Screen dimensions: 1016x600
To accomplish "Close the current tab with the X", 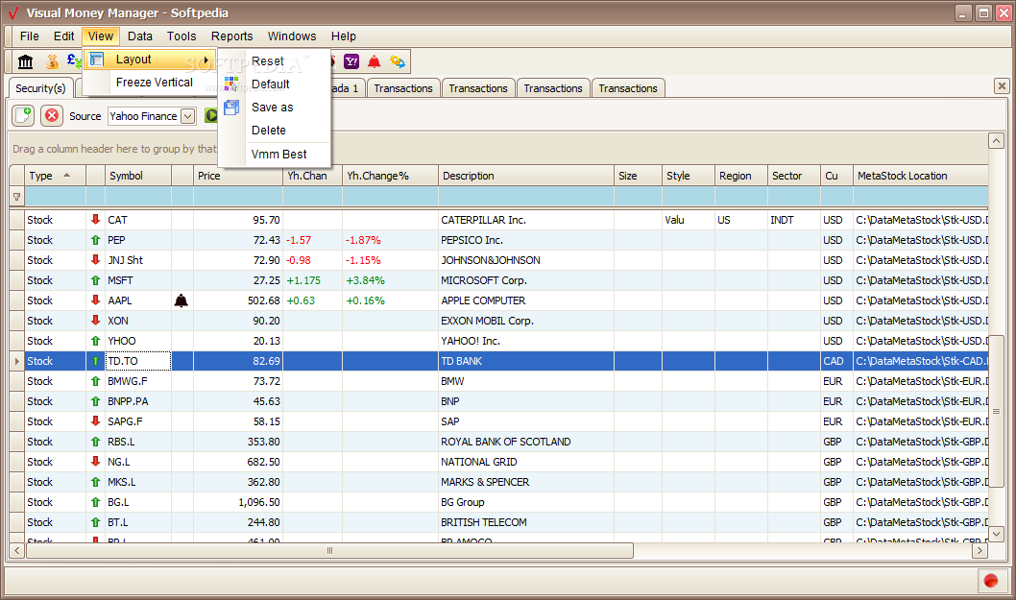I will tap(1002, 85).
